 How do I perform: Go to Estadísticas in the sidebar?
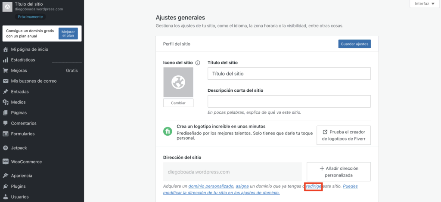(x=23, y=60)
